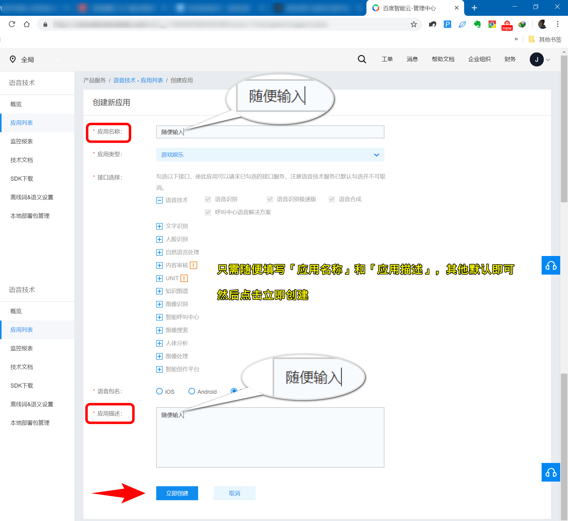Image resolution: width=568 pixels, height=521 pixels.
Task: Open lower sidebar 本地部署包管理 item
Action: 37,423
